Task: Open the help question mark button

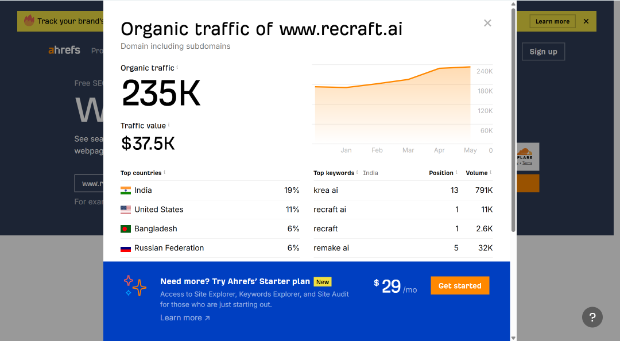Action: coord(592,317)
